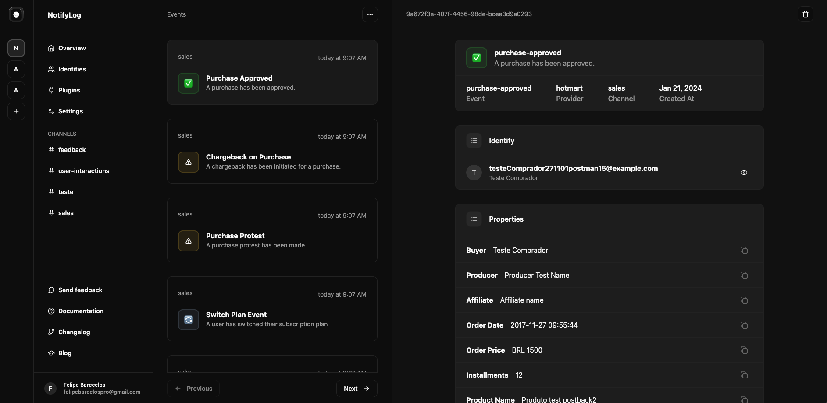Add a new workspace with the plus icon
The width and height of the screenshot is (827, 403).
click(x=16, y=111)
